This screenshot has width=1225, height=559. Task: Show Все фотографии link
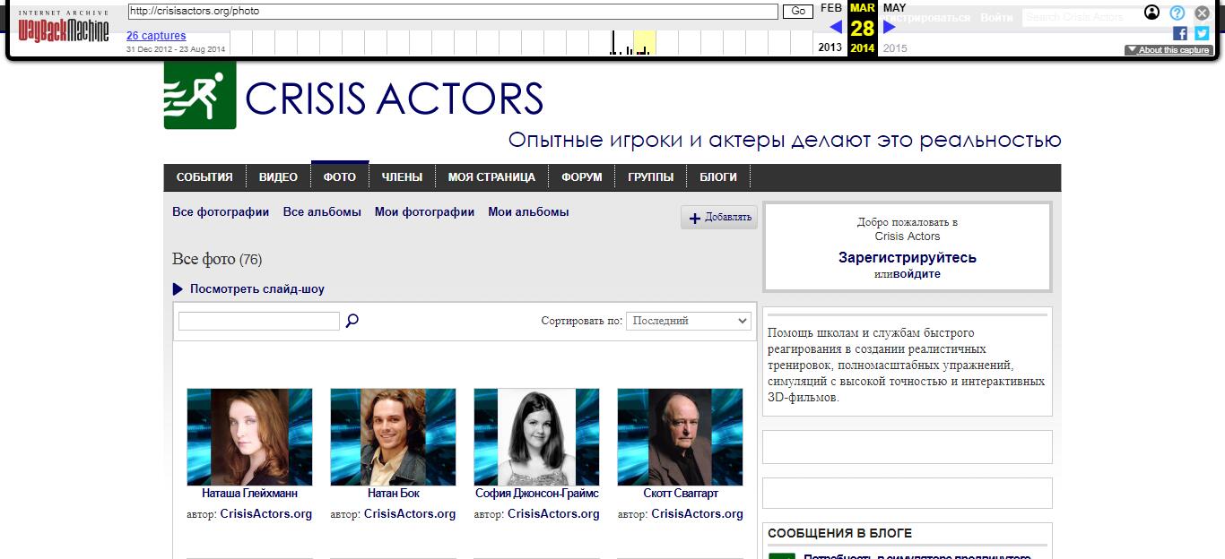(221, 212)
